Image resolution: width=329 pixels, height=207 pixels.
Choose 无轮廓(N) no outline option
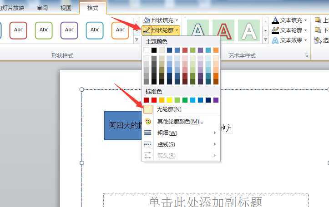pos(181,109)
